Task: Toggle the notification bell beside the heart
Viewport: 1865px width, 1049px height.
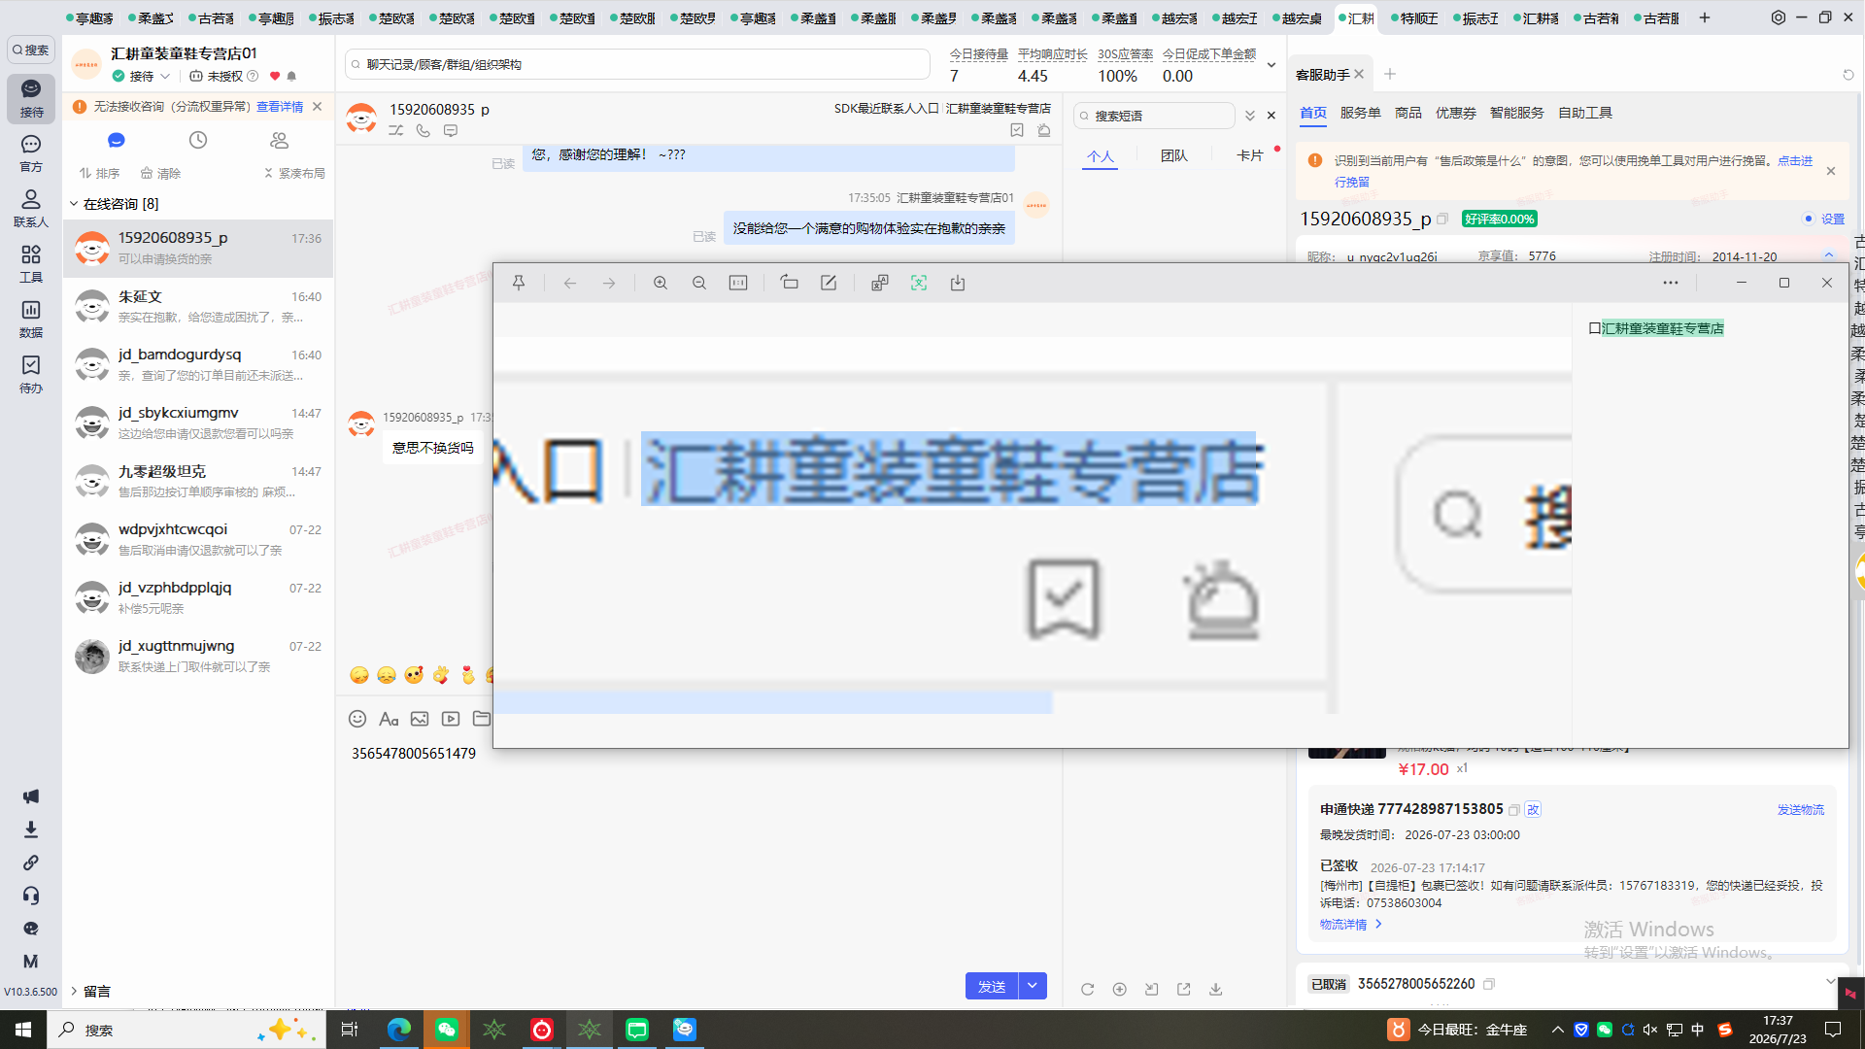Action: (x=291, y=76)
